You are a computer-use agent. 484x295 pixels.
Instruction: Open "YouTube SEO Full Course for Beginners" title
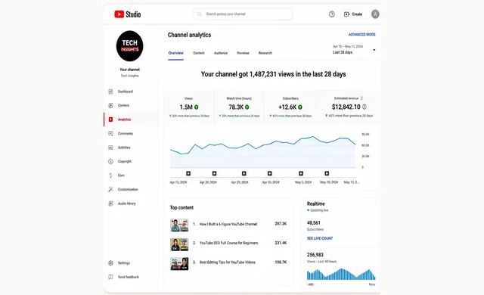pos(228,243)
